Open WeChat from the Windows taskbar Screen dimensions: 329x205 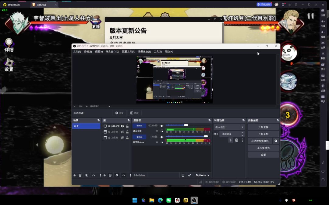pos(169,200)
